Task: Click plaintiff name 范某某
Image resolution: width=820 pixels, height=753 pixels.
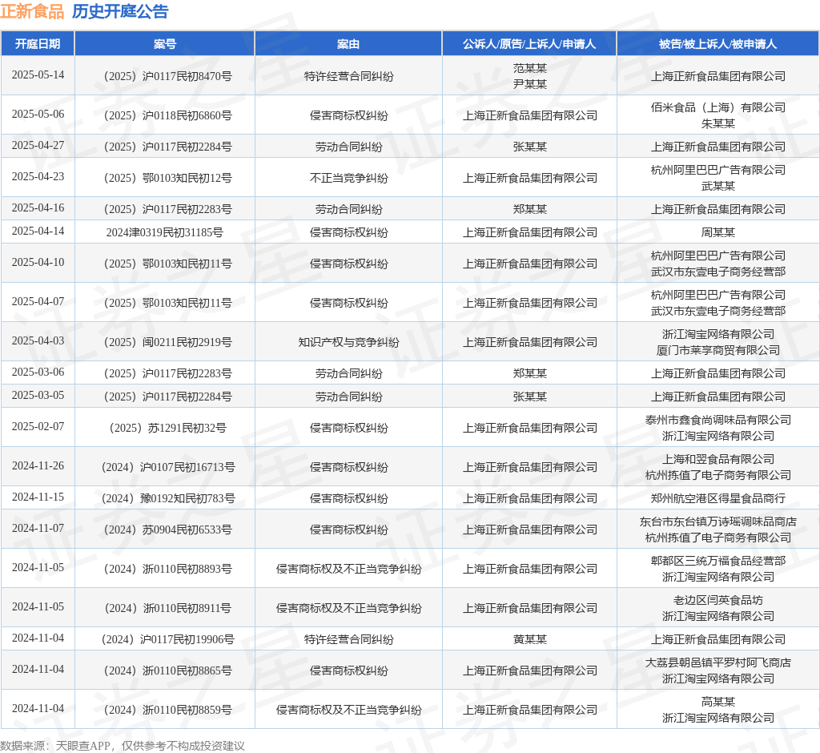Action: [530, 68]
